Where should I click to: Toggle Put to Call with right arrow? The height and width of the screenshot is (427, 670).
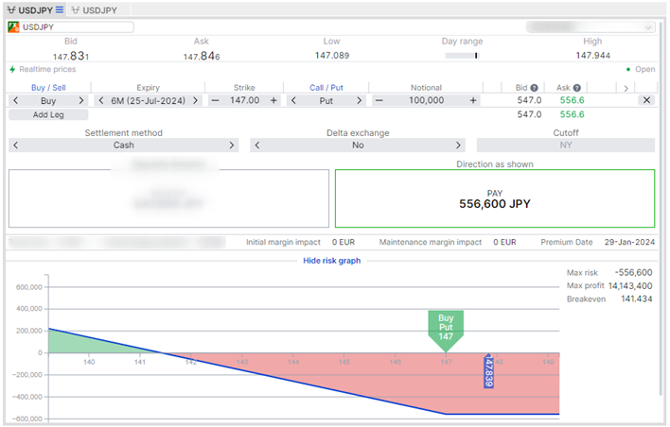[x=359, y=101]
